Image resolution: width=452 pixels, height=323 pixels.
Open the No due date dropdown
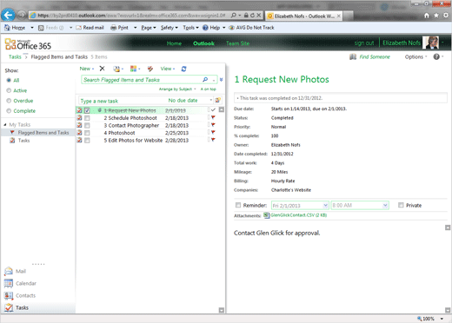[x=210, y=100]
